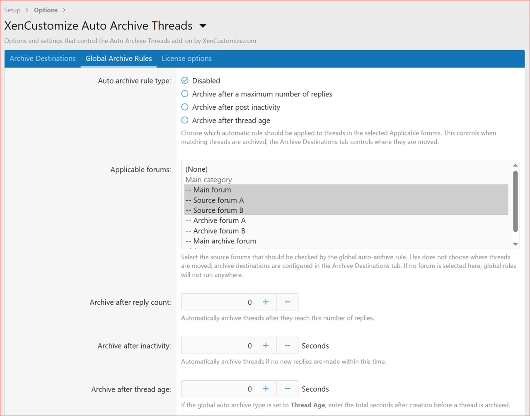Click the forums list scroll up arrow
The height and width of the screenshot is (416, 530).
[x=515, y=165]
